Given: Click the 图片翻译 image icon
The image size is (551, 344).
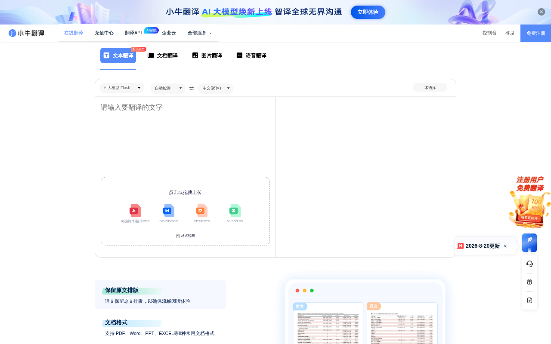Looking at the screenshot, I should (x=195, y=55).
